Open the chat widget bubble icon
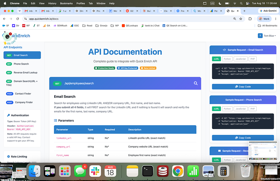 pyautogui.click(x=8, y=37)
